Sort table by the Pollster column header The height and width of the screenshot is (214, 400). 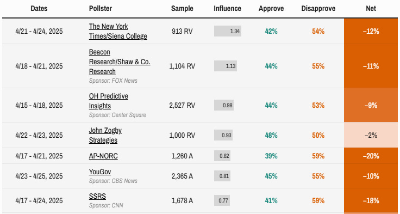click(x=101, y=8)
